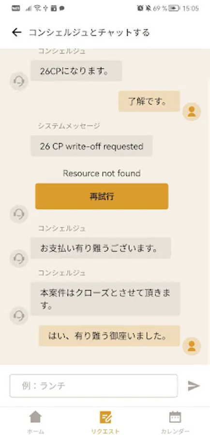Tap the back arrow in header

[16, 32]
